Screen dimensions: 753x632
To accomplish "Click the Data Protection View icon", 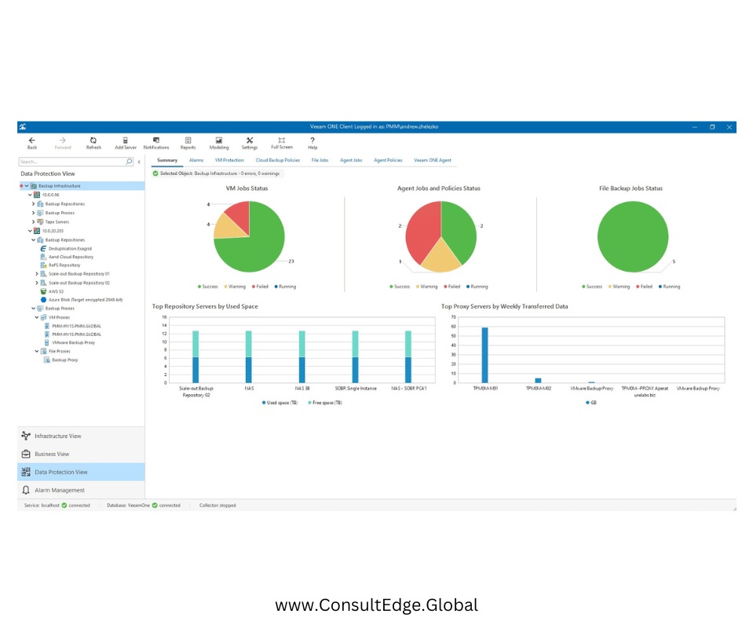I will [x=26, y=472].
